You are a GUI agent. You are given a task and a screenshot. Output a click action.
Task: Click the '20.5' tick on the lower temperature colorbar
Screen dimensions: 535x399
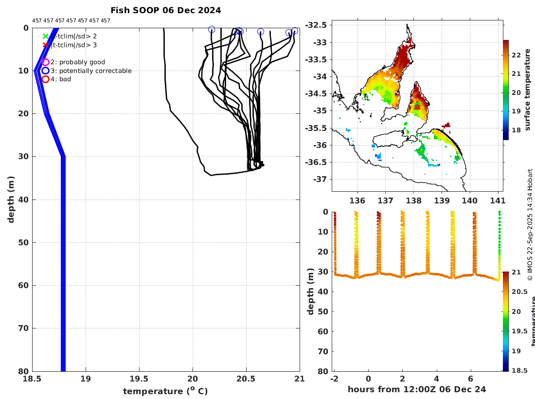pos(519,292)
